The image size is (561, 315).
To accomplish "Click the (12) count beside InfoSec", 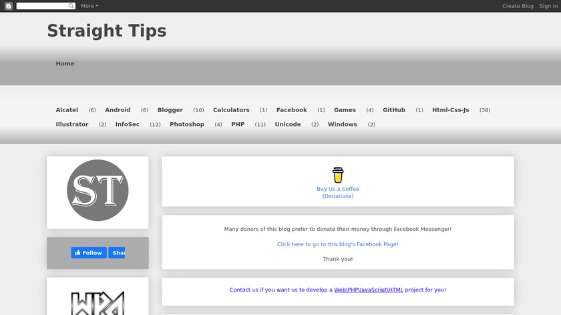I will coord(155,124).
